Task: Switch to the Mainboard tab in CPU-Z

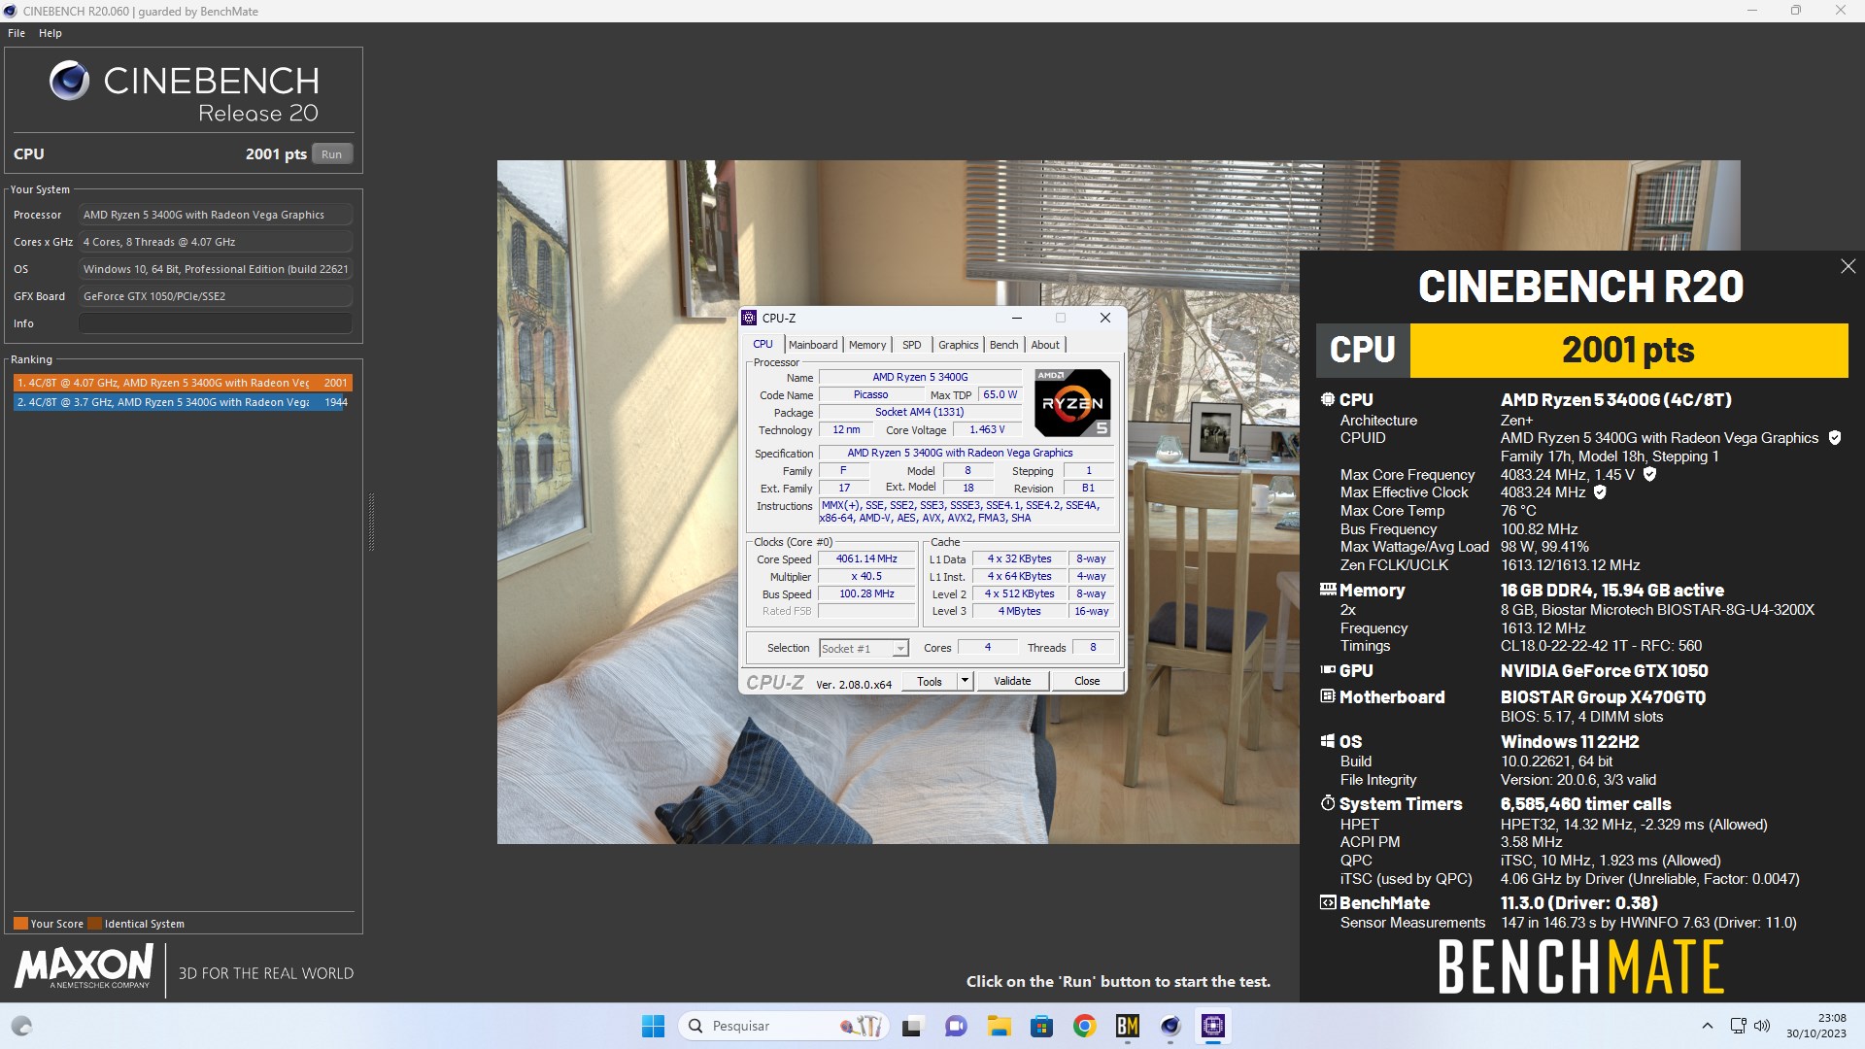Action: click(813, 345)
